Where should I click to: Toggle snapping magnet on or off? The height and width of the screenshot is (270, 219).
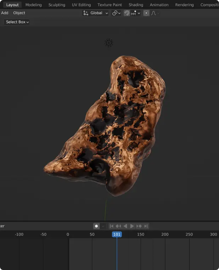tap(127, 13)
